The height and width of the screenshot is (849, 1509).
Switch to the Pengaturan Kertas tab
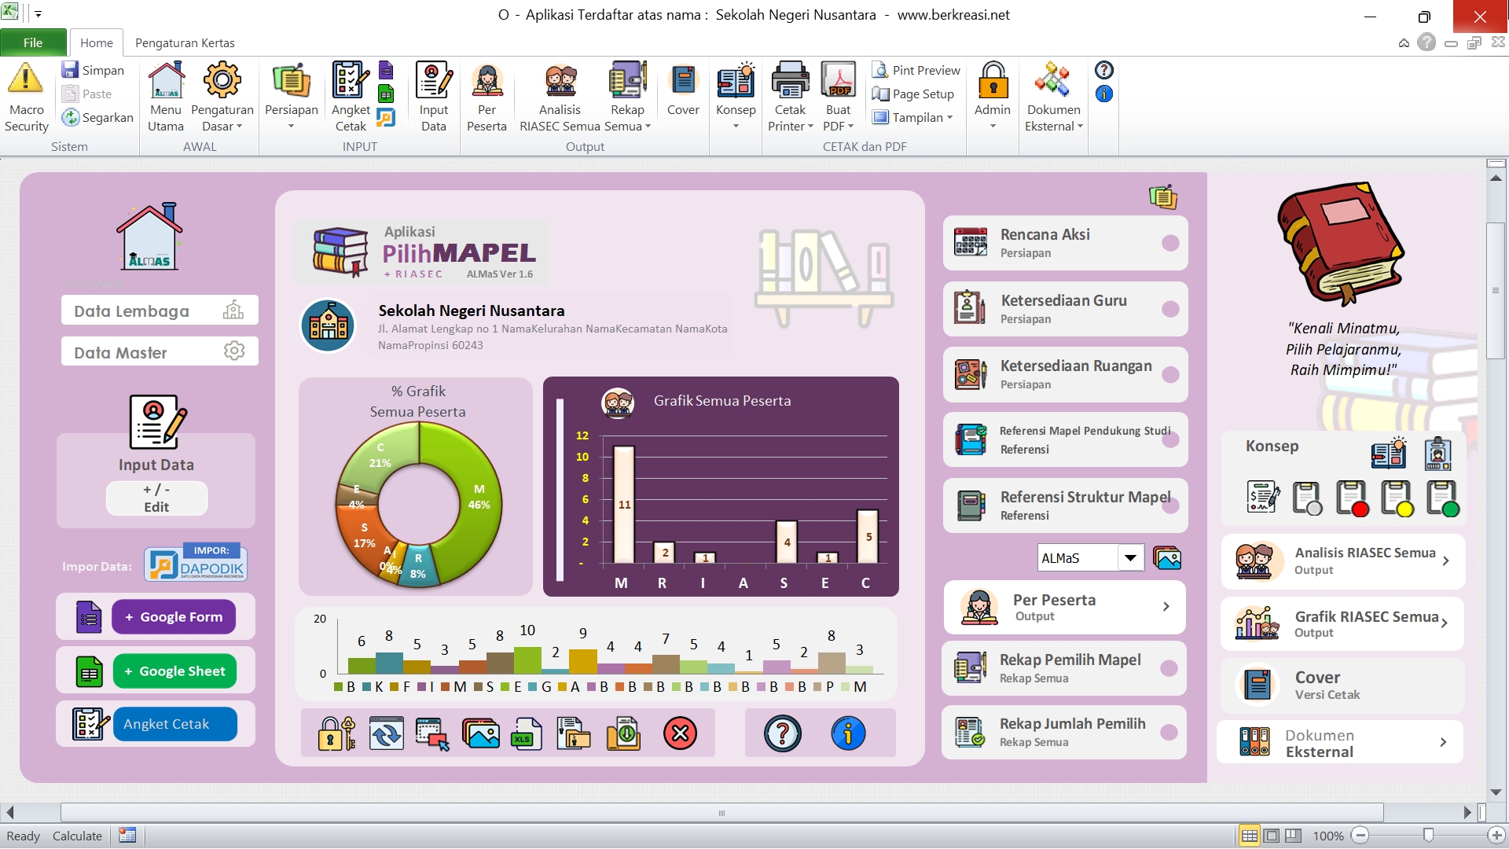click(x=185, y=42)
